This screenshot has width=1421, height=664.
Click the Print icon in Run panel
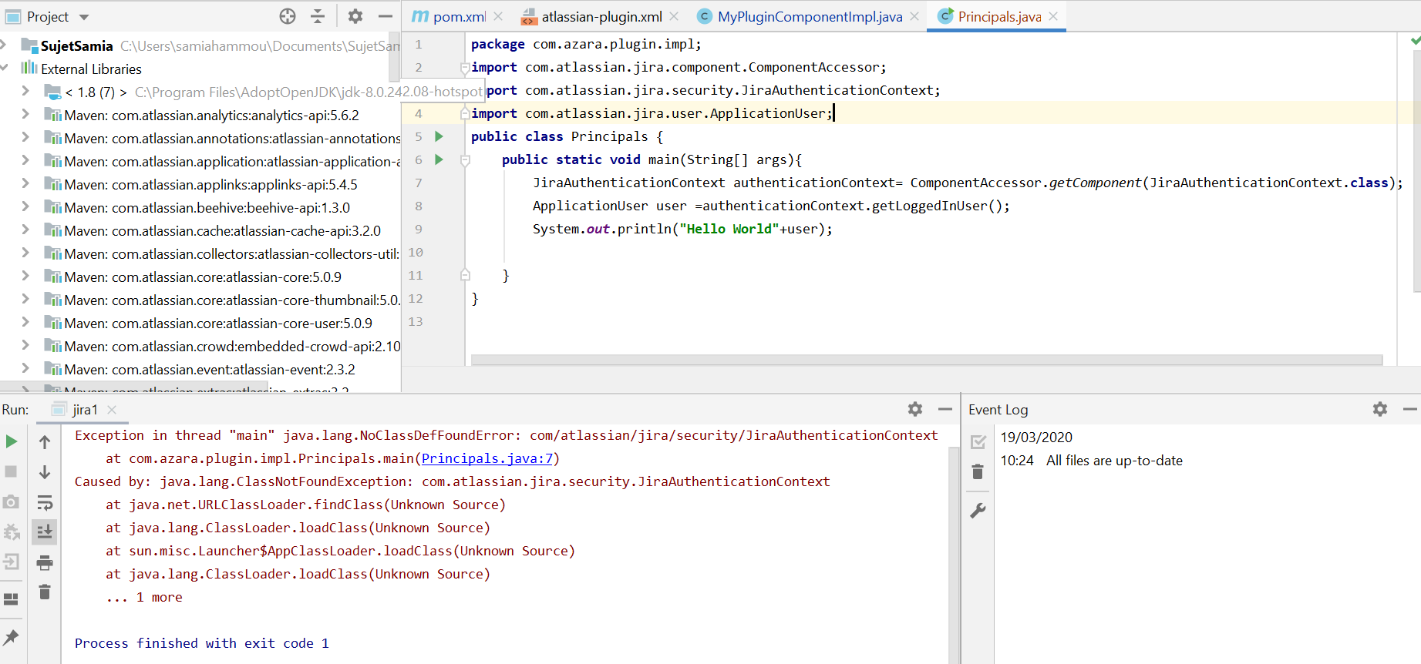[x=45, y=563]
